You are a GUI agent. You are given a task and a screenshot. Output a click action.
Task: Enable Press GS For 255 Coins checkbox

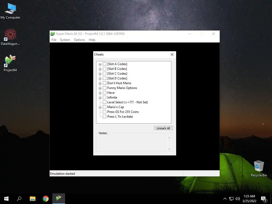coord(105,112)
